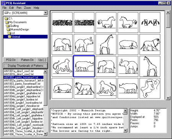This screenshot has width=172, height=139.
Task: Click thumbnail pane scrollbar down arrow
Action: point(168,98)
